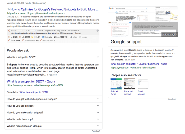The height and width of the screenshot is (134, 185).
Task: Click the SEMrush icon next to L: 2.52K
Action: [9, 37]
